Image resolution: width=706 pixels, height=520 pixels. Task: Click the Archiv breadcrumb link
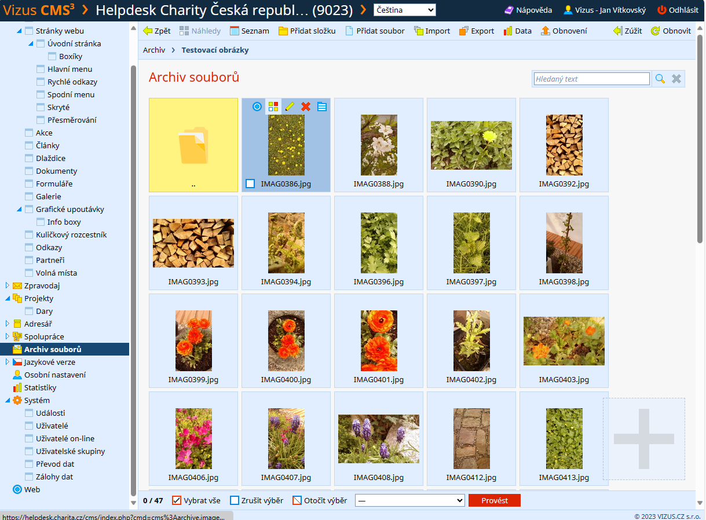[154, 50]
